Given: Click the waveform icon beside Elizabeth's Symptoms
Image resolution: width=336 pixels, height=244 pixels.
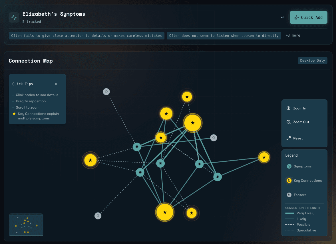Looking at the screenshot, I should (x=14, y=17).
